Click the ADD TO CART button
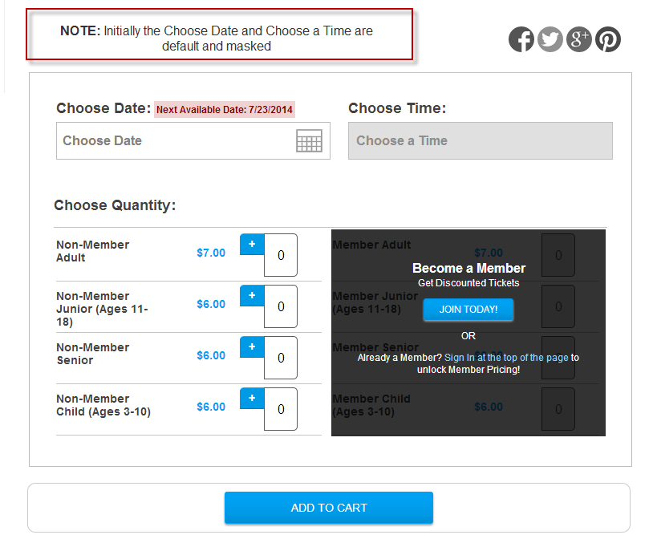 click(x=329, y=508)
